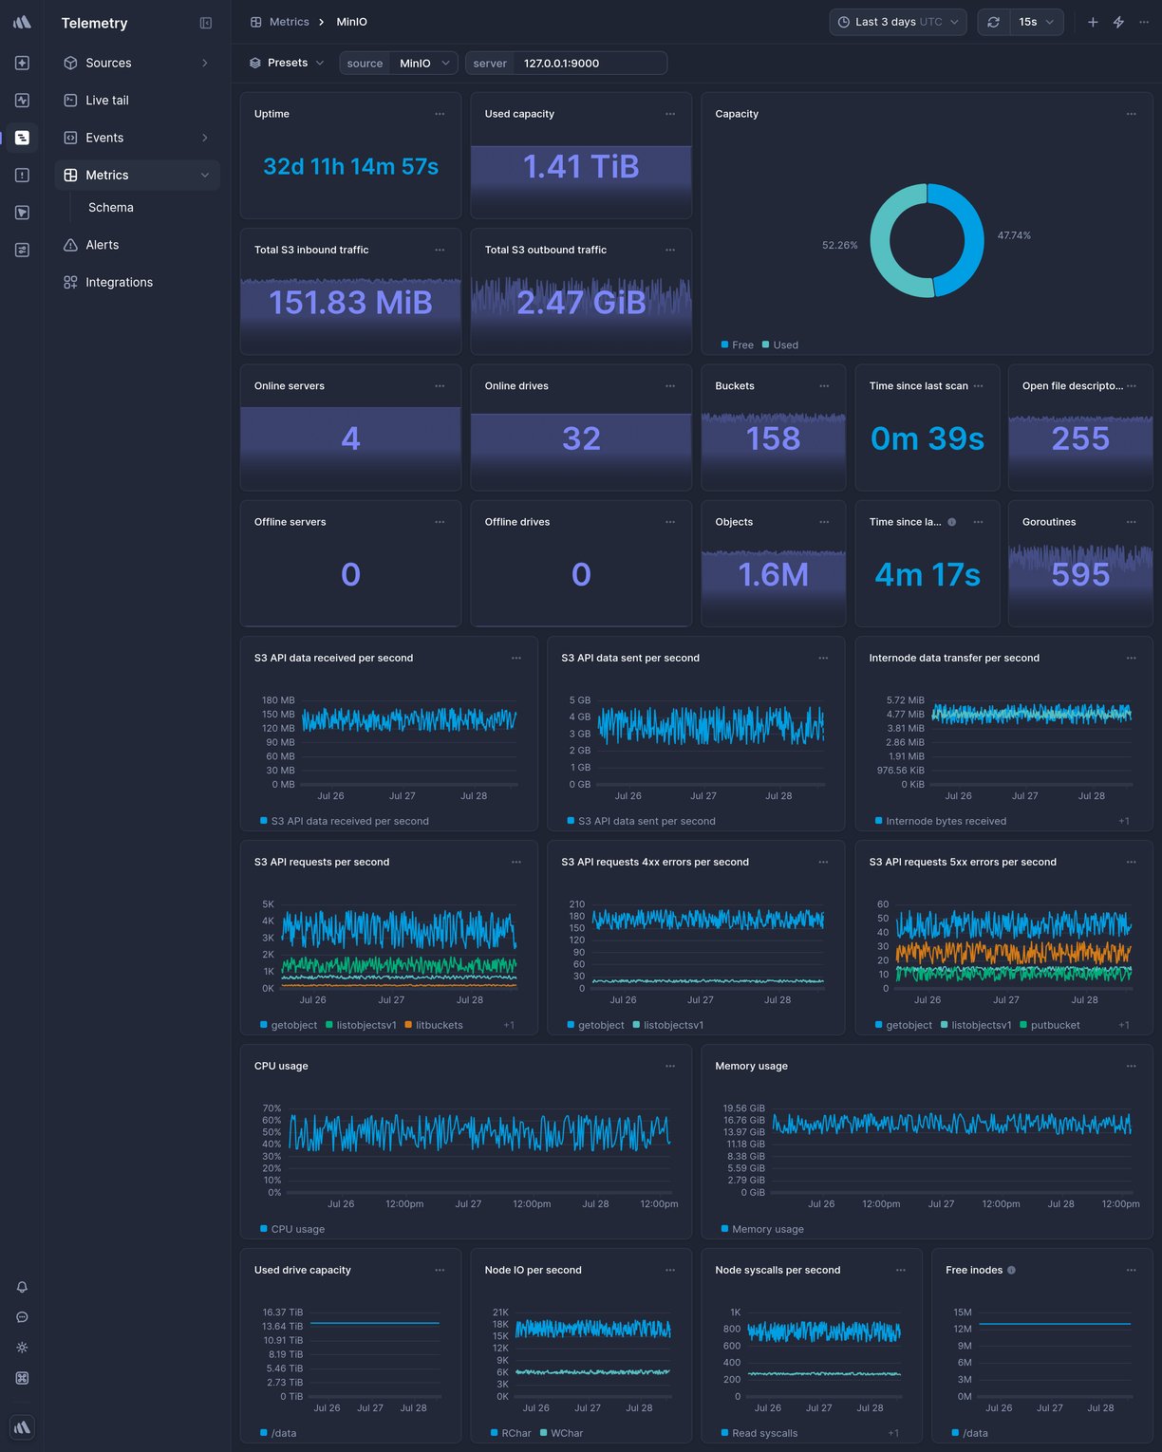Toggle Free series in Capacity legend

(737, 344)
